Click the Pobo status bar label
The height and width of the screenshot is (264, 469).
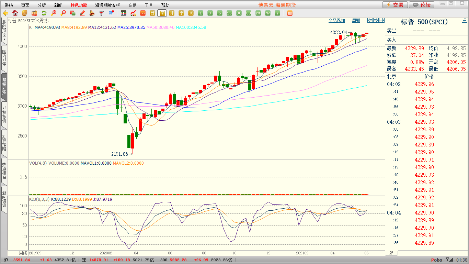437,260
